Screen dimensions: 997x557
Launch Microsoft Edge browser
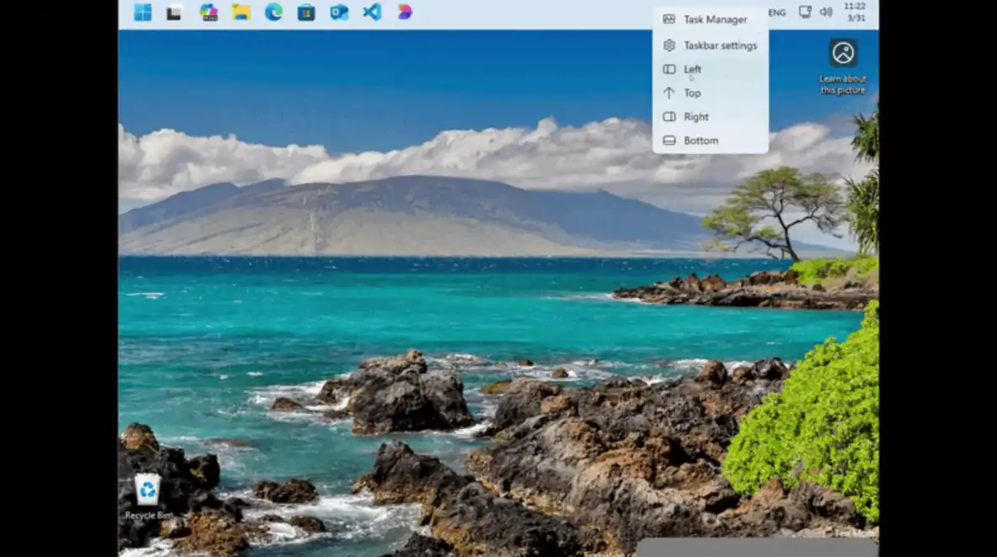tap(274, 12)
